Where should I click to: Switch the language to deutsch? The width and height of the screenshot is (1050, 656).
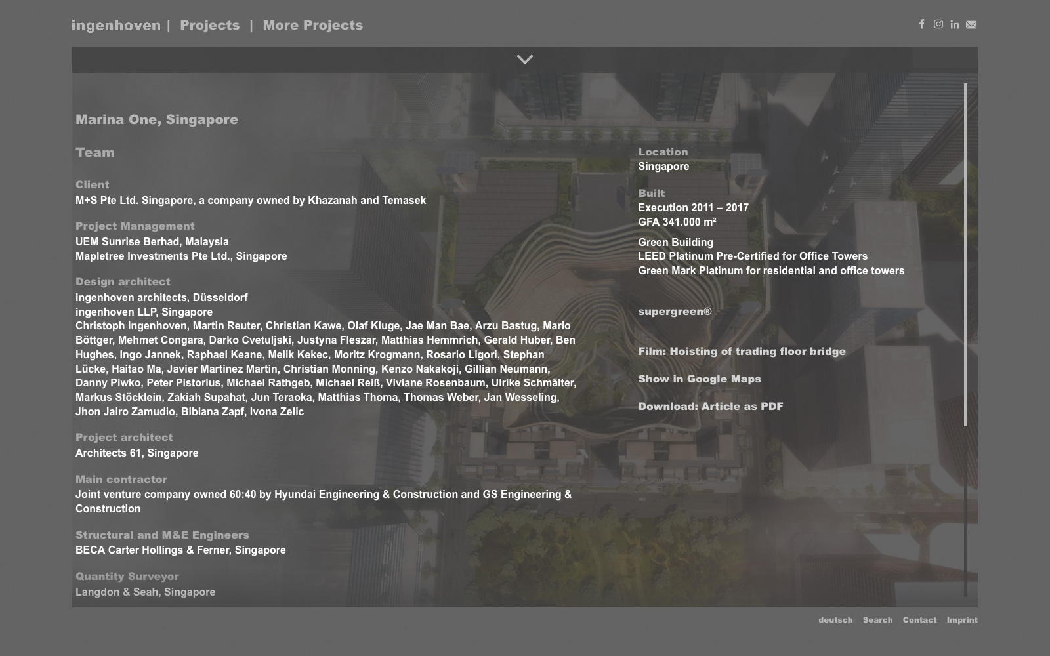(835, 620)
